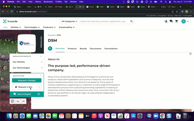The width and height of the screenshot is (194, 121).
Task: Click the share arrow icon
Action: [x=24, y=101]
